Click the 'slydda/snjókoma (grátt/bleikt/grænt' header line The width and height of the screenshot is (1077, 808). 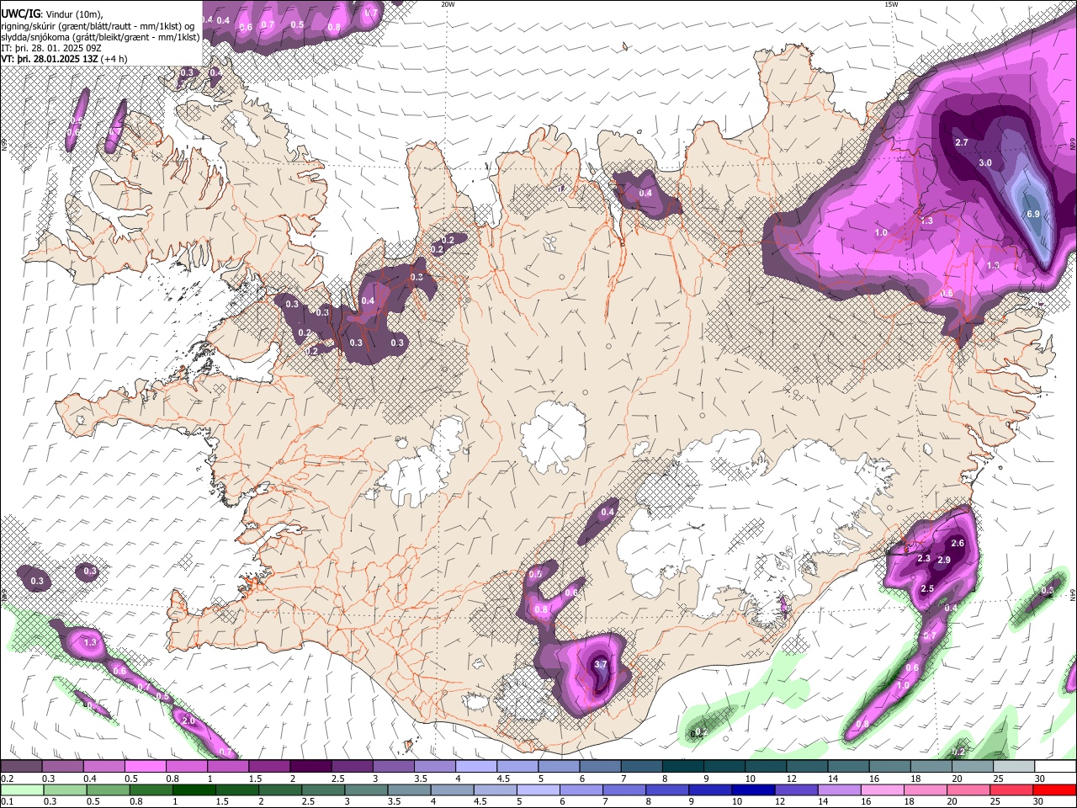click(100, 36)
